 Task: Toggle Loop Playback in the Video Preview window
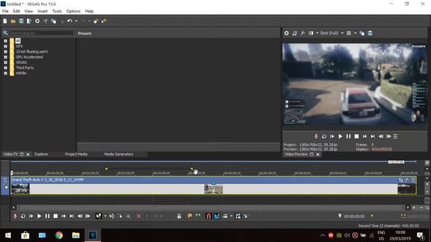(324, 136)
